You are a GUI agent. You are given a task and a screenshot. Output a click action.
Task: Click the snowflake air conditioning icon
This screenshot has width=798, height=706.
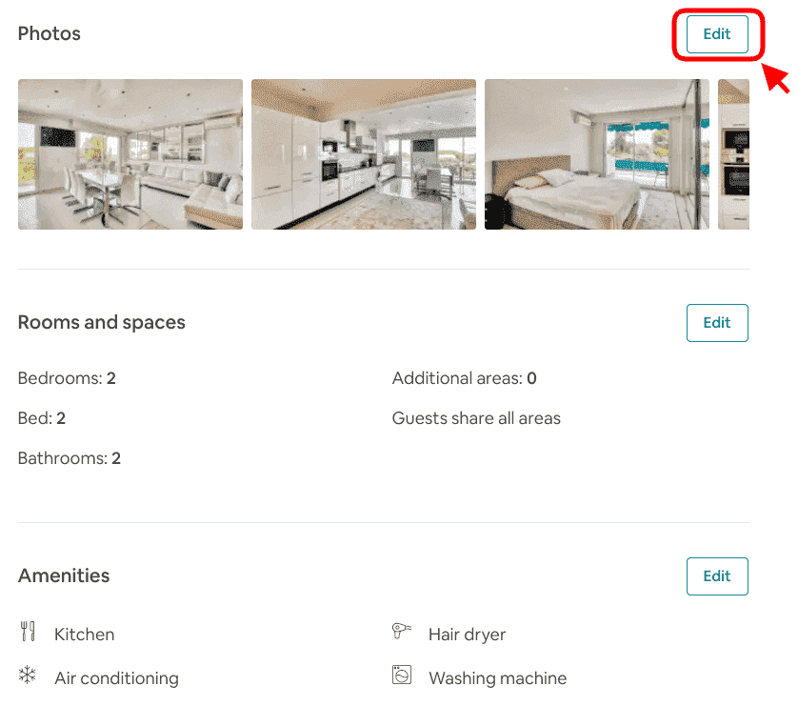click(x=27, y=676)
